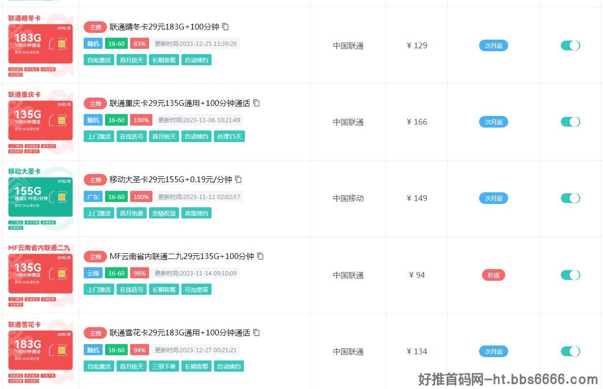Click the 中国移动 operator cell
The height and width of the screenshot is (389, 603).
348,199
